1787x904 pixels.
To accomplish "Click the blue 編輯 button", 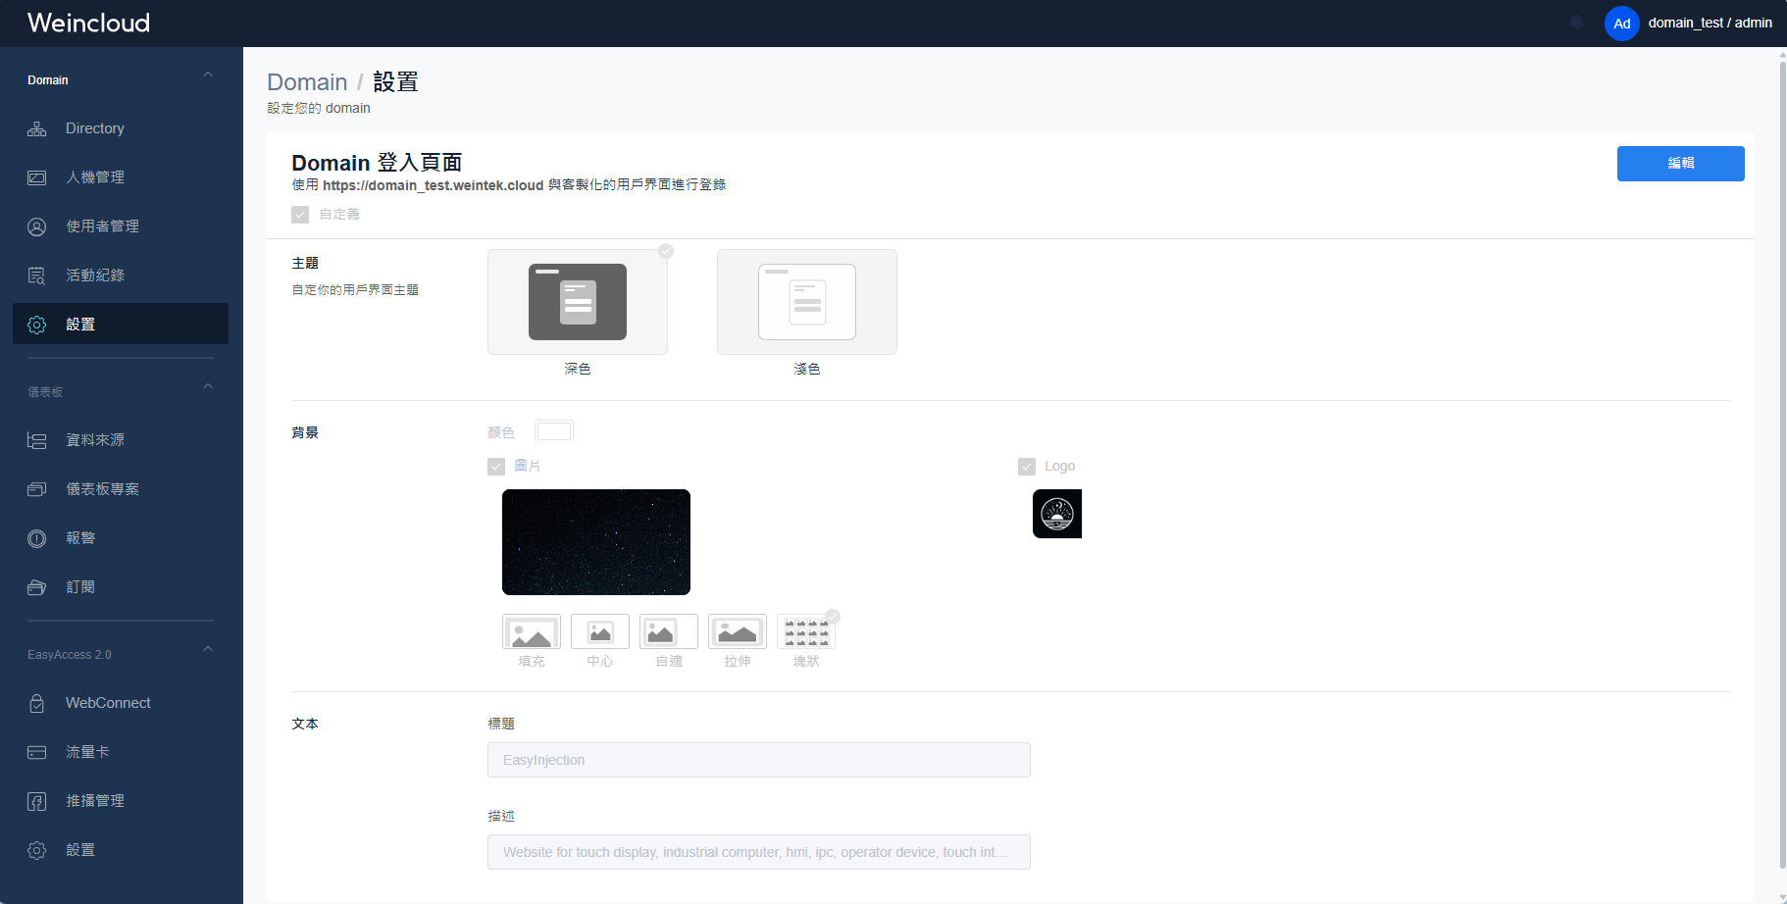I will tap(1680, 164).
